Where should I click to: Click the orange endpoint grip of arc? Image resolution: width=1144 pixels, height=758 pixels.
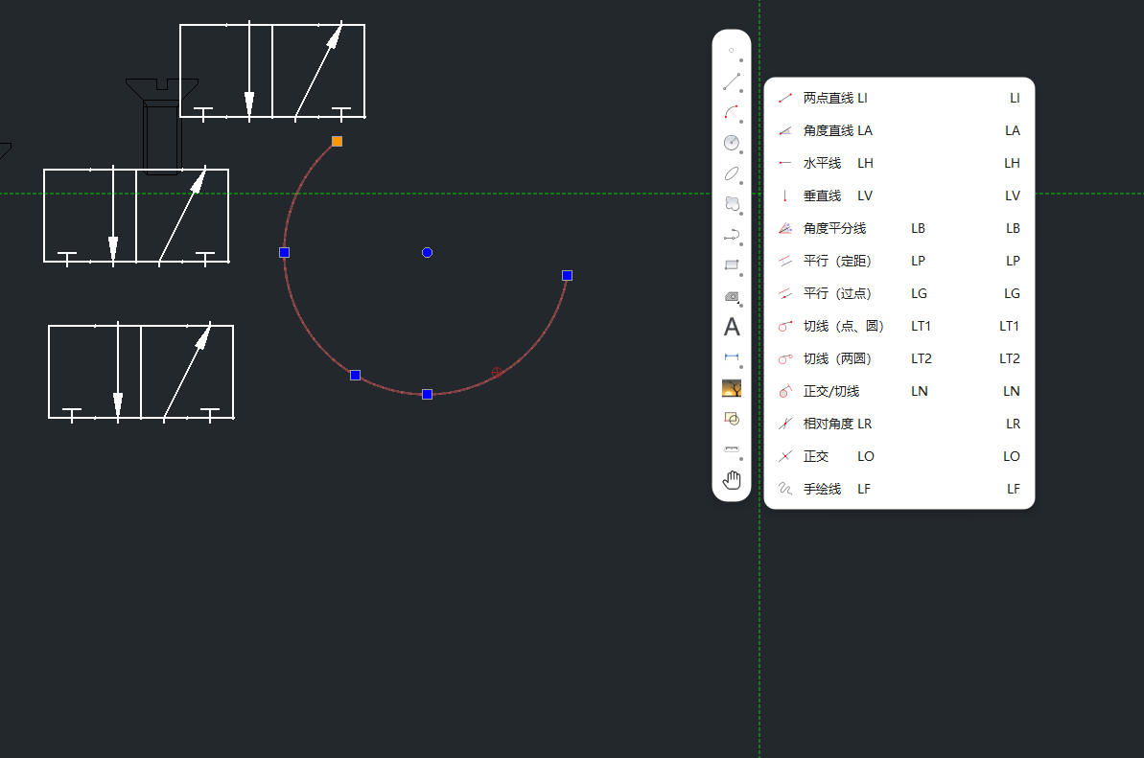tap(338, 142)
